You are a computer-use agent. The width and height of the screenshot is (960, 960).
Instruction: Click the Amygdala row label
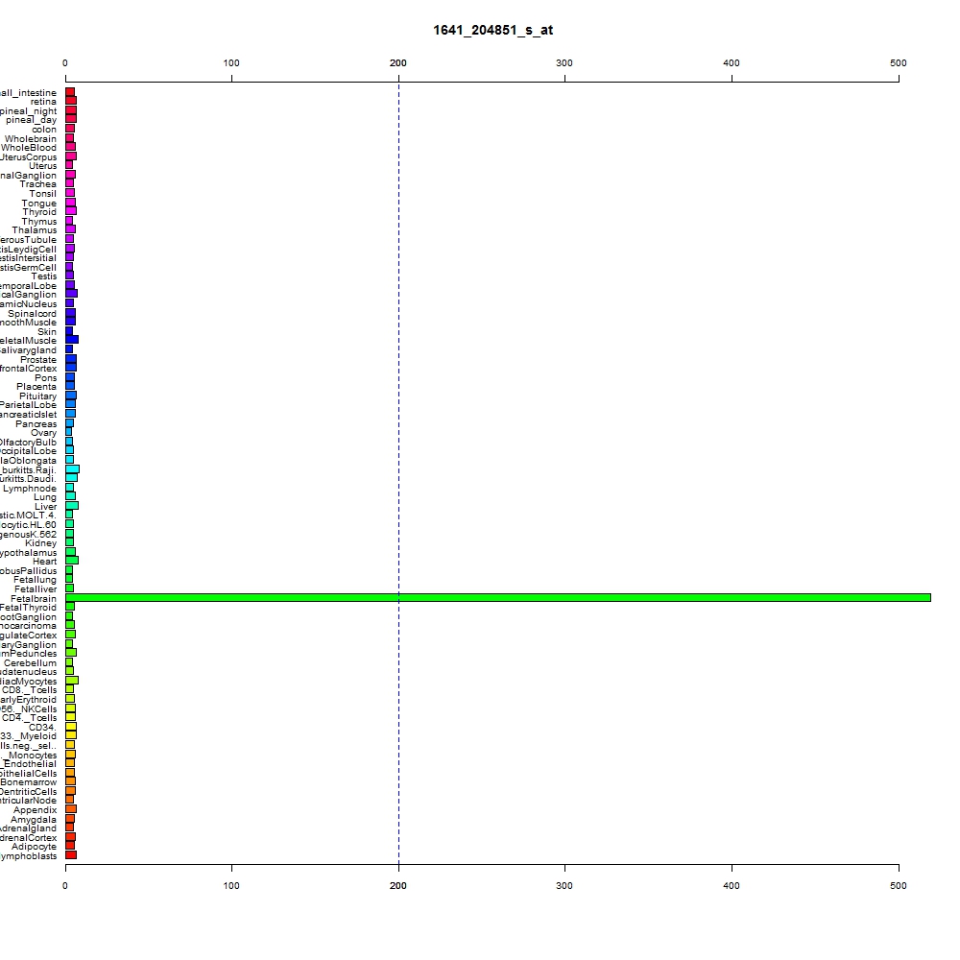33,819
